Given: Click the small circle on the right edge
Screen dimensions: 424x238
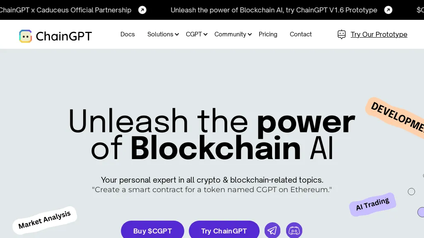Looking at the screenshot, I should click(411, 191).
